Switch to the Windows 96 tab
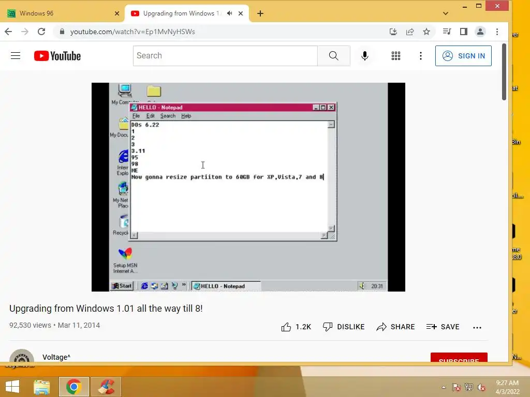This screenshot has height=397, width=530. [x=63, y=13]
